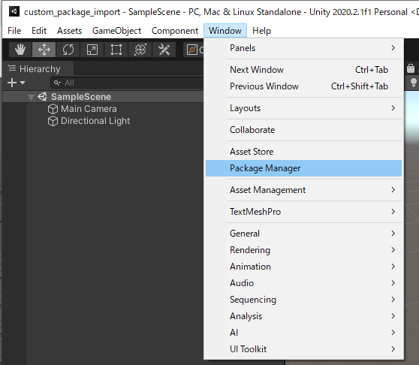The width and height of the screenshot is (419, 365).
Task: Select the Hand tool
Action: (20, 50)
